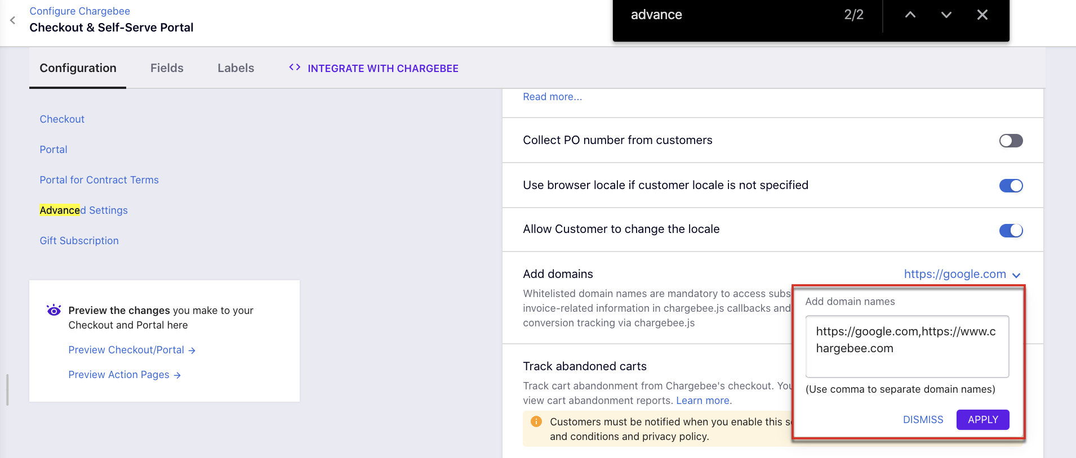
Task: Click the Read more... link
Action: click(552, 97)
